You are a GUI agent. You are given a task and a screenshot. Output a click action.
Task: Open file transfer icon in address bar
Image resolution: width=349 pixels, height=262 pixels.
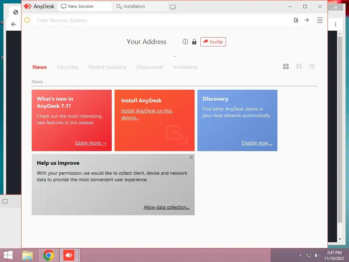tap(296, 20)
